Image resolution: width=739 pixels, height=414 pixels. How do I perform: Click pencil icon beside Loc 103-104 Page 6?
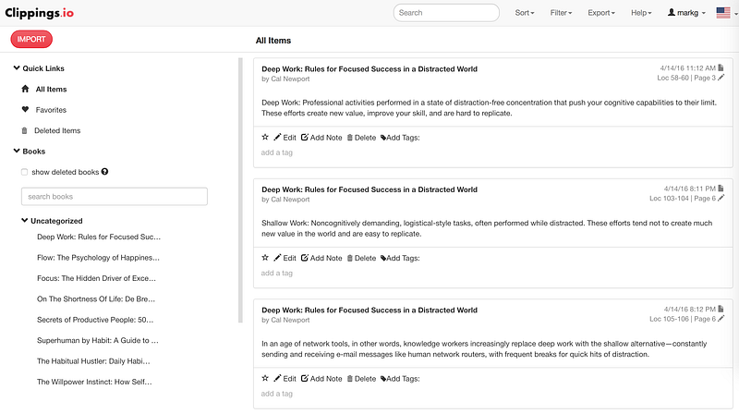[x=721, y=198]
